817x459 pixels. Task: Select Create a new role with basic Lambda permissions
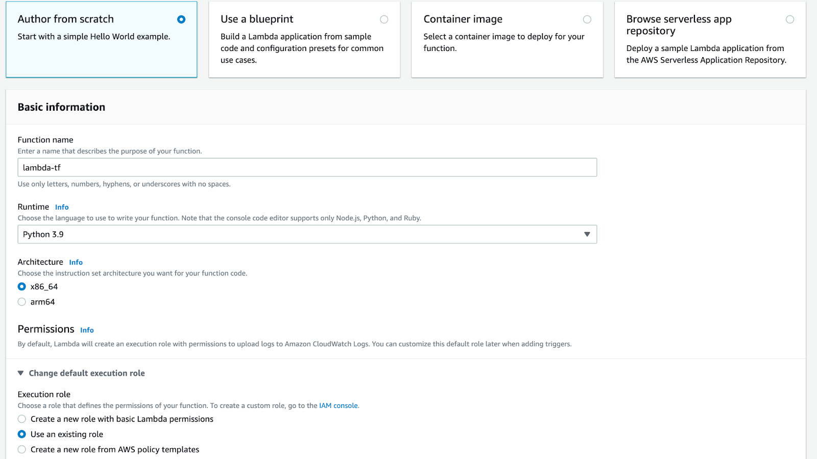(22, 419)
